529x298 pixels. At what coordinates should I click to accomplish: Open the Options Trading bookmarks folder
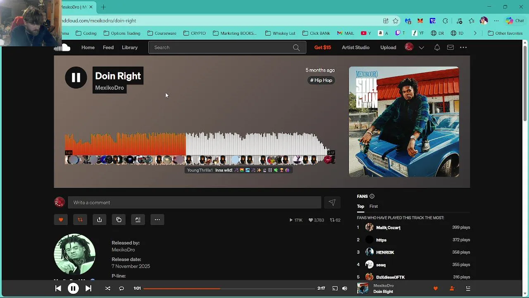[122, 33]
